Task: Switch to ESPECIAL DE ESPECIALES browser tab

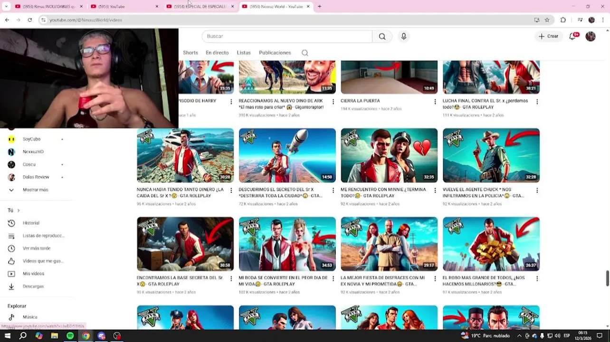Action: click(x=200, y=6)
